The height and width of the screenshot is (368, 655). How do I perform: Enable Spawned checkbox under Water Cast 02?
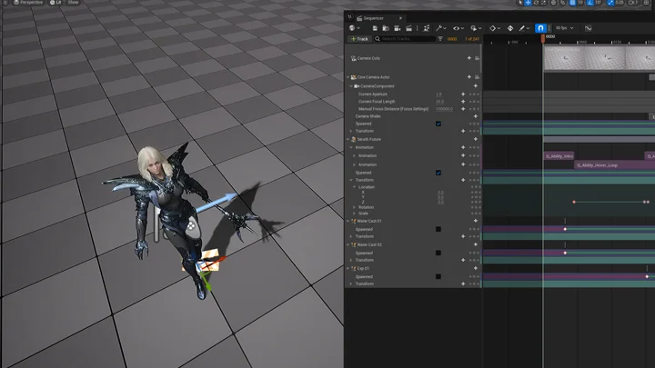[x=438, y=253]
